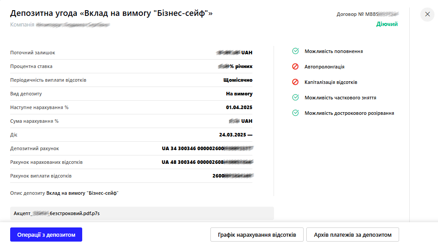The image size is (438, 246).
Task: Click red prohibited icon beside Автопролонгація
Action: (x=295, y=66)
